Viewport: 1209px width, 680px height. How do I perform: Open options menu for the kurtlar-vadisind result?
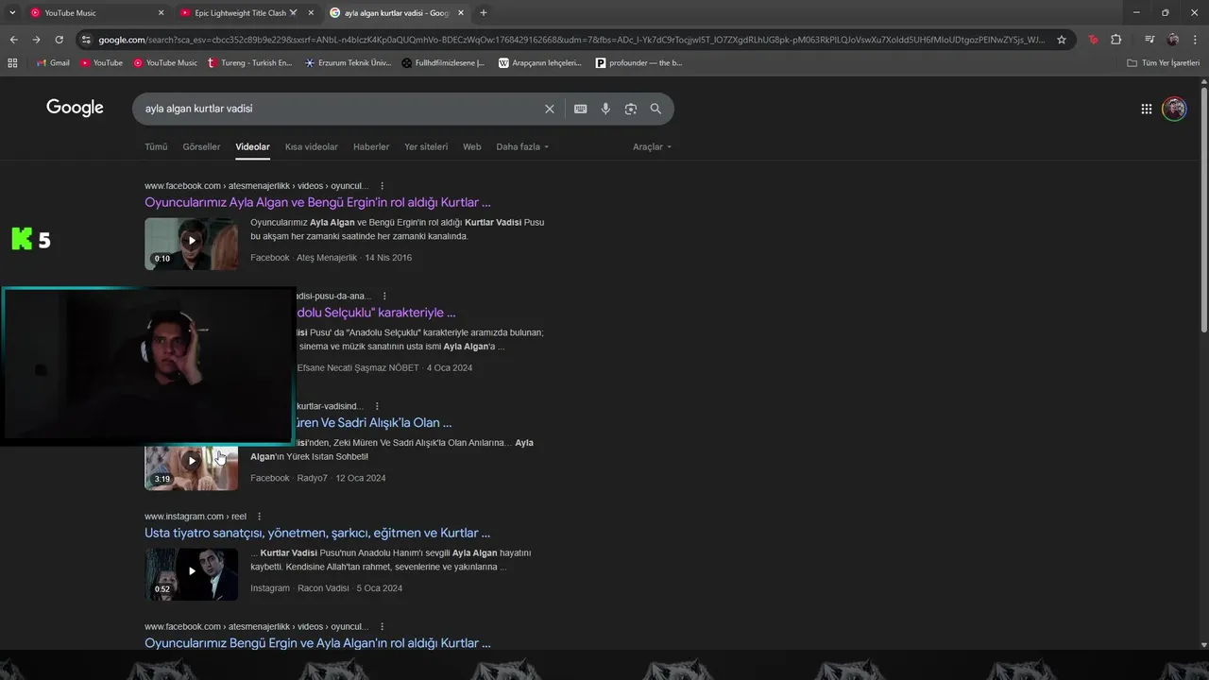(377, 406)
